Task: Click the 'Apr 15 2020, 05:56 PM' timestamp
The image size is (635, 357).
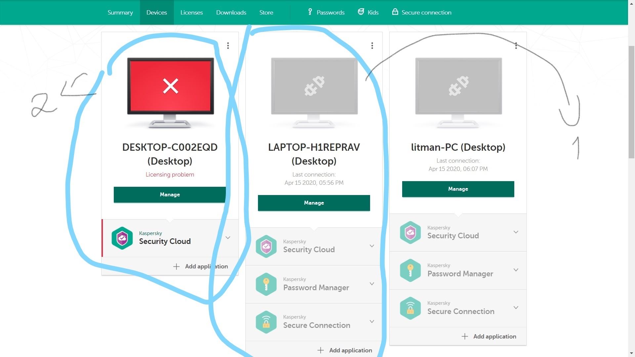Action: (314, 183)
